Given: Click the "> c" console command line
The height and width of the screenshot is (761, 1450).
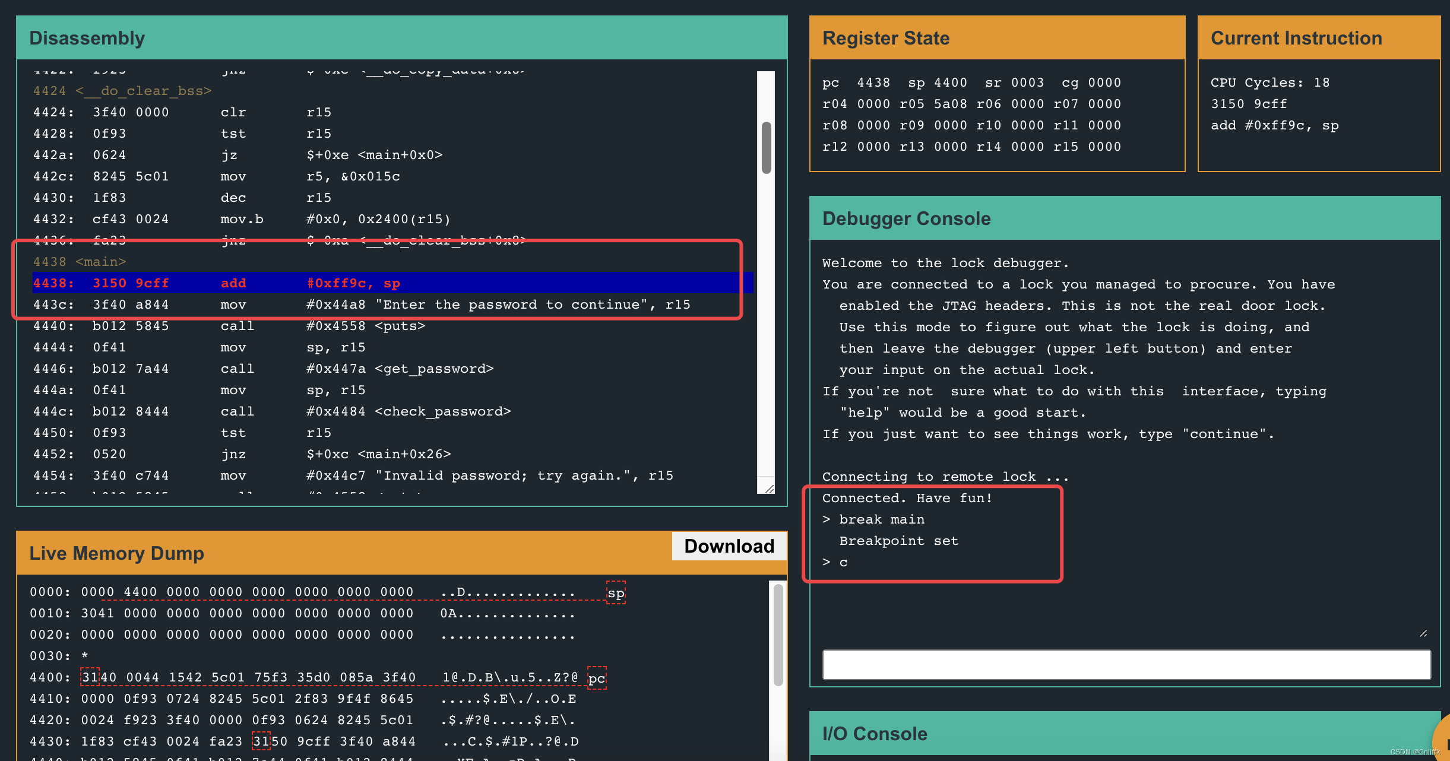Looking at the screenshot, I should [835, 562].
